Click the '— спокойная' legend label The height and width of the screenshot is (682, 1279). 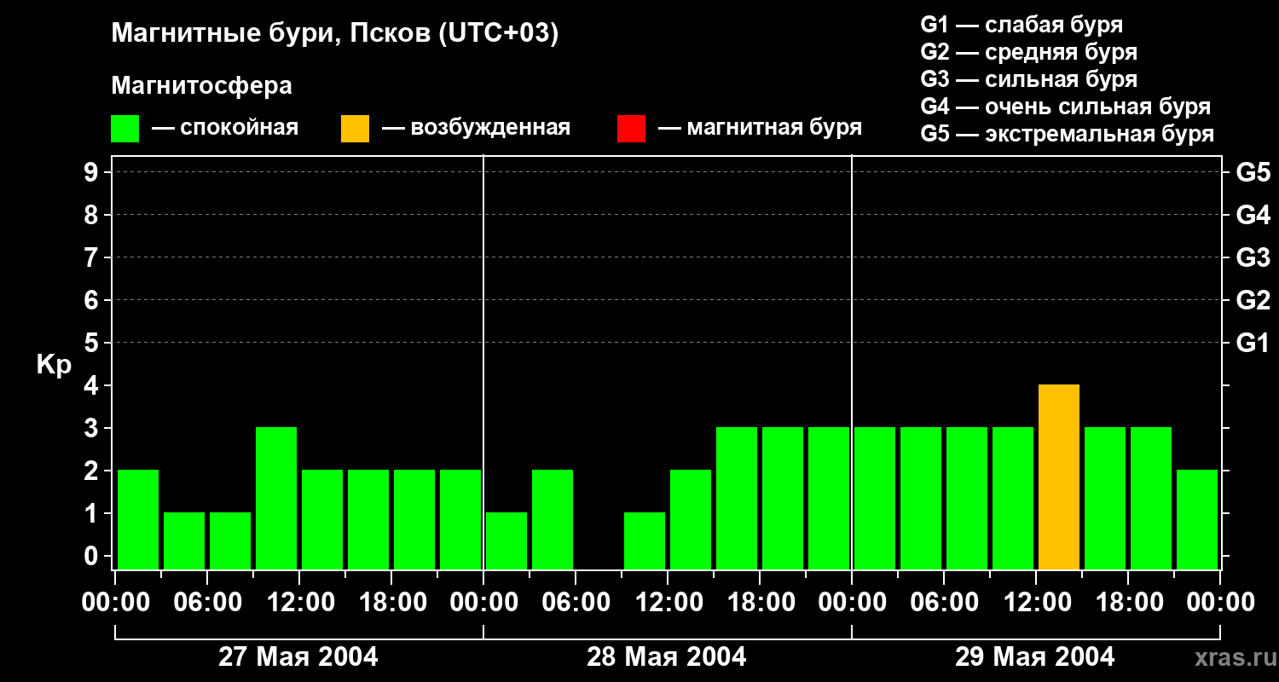[x=225, y=128]
